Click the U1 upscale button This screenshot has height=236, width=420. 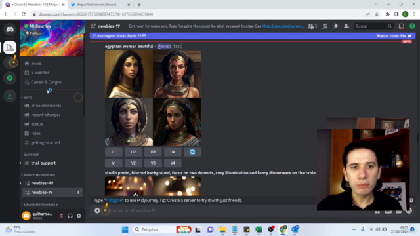(114, 152)
